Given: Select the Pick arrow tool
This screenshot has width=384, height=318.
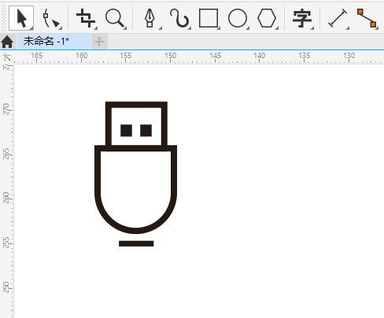Looking at the screenshot, I should click(x=21, y=18).
